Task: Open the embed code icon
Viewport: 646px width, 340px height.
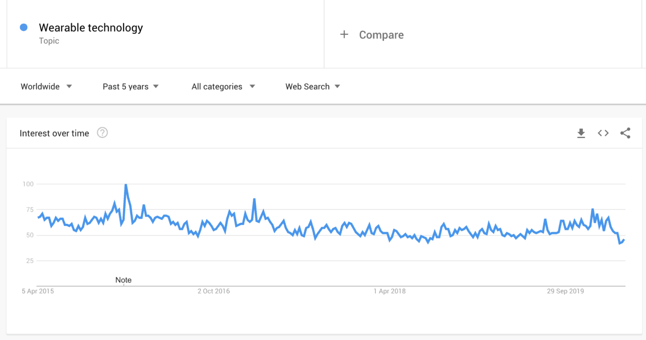Action: tap(603, 133)
